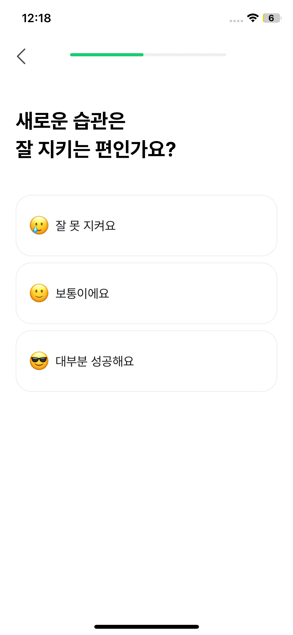This screenshot has width=293, height=635.
Task: Tap the crying face emoji
Action: (x=39, y=225)
